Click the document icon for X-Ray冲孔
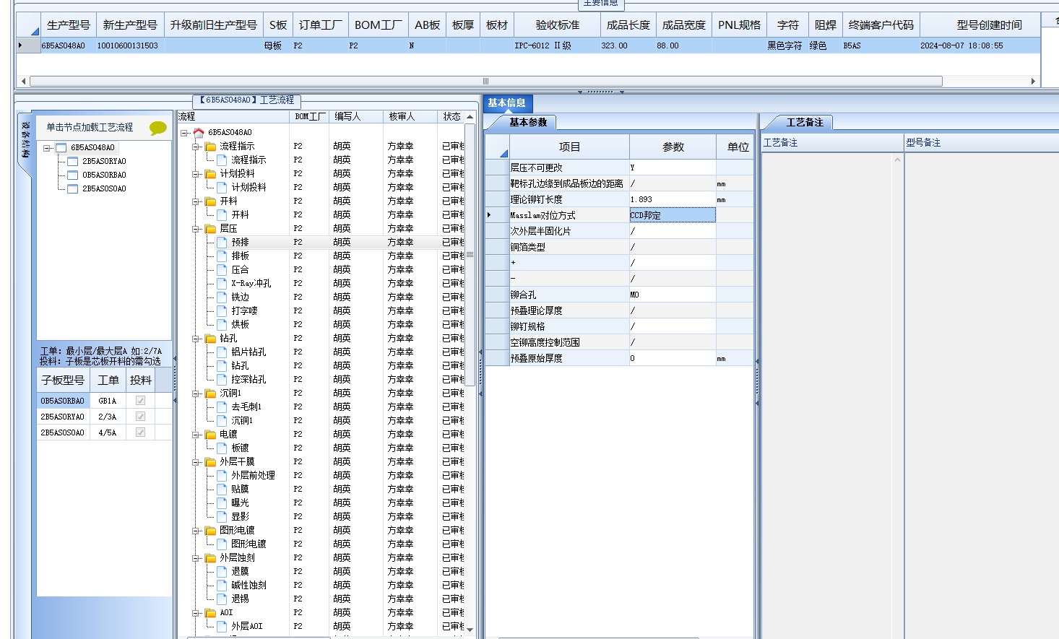 (222, 283)
